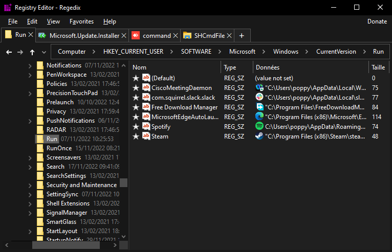This screenshot has height=252, width=392.
Task: Go forward with the right arrow button
Action: (x=20, y=52)
